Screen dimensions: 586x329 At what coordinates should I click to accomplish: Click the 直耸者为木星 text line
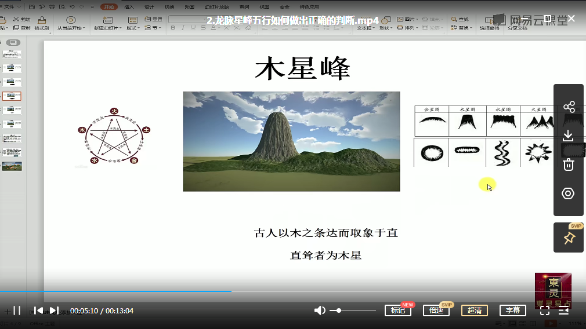[326, 255]
